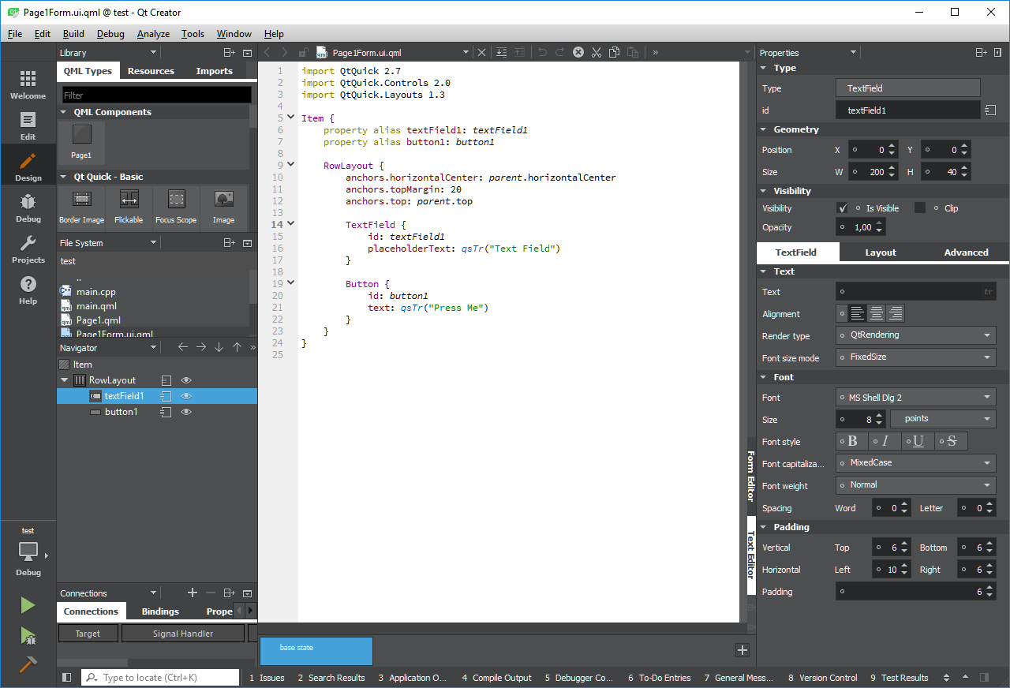Open the Navigator panel selector dropdown
This screenshot has width=1010, height=688.
154,348
